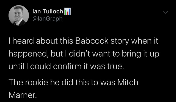Click the bar chart emoji beside the name
The width and height of the screenshot is (176, 102).
tap(67, 11)
